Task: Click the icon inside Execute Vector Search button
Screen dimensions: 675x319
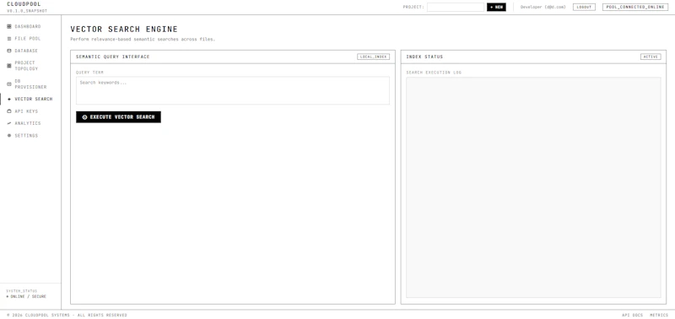Action: pos(85,117)
